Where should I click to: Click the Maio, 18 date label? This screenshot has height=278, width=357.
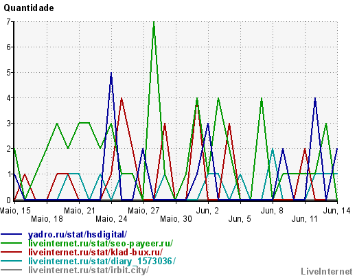pyautogui.click(x=47, y=219)
